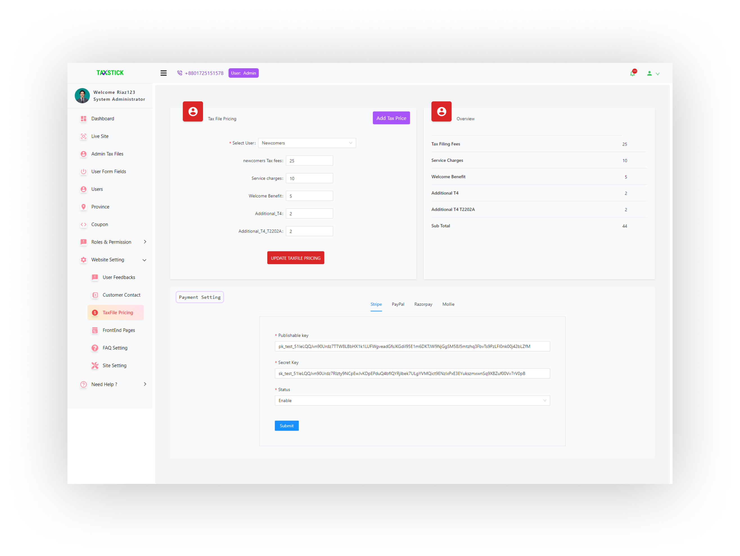
Task: Collapse the Website Setting menu
Action: [145, 260]
